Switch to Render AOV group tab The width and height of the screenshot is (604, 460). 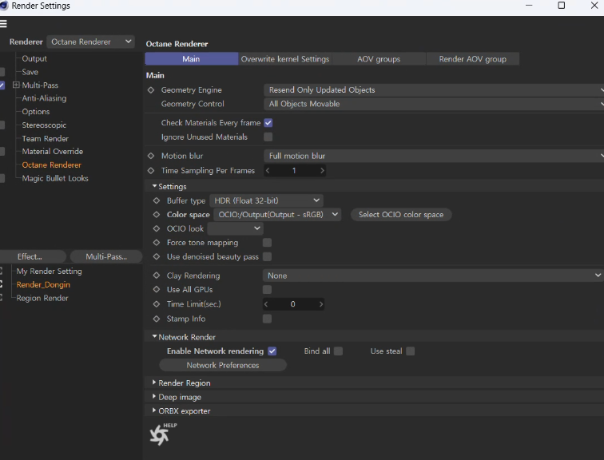tap(473, 59)
